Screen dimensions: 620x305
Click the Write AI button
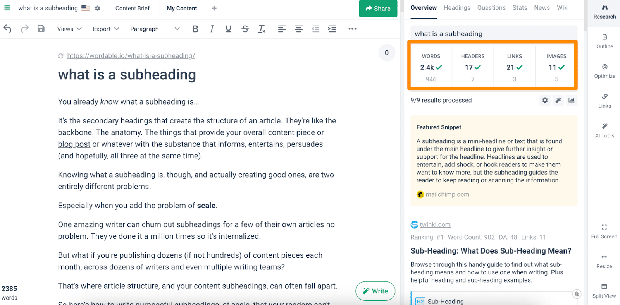point(375,291)
